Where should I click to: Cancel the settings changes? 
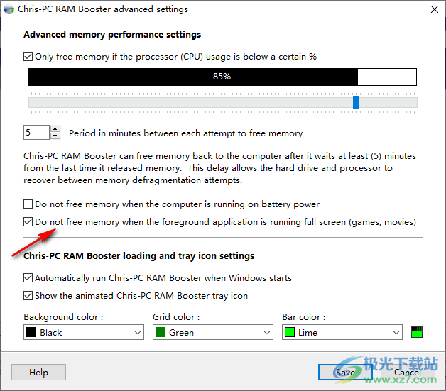coord(407,372)
